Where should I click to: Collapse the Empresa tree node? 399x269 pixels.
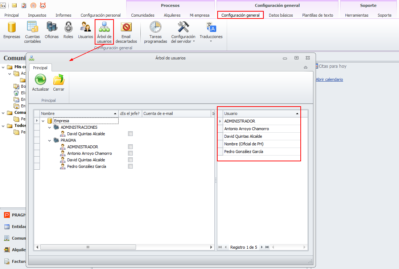tap(43, 121)
